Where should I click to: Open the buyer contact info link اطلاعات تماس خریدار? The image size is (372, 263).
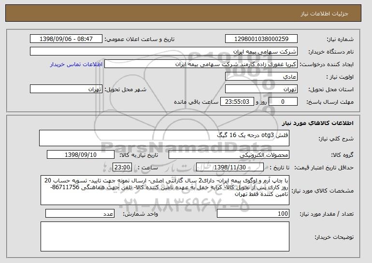(76, 65)
